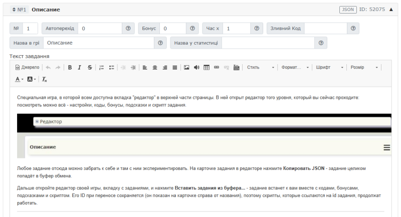Align text to the left
Screen dimensions: 401x217
point(145,68)
